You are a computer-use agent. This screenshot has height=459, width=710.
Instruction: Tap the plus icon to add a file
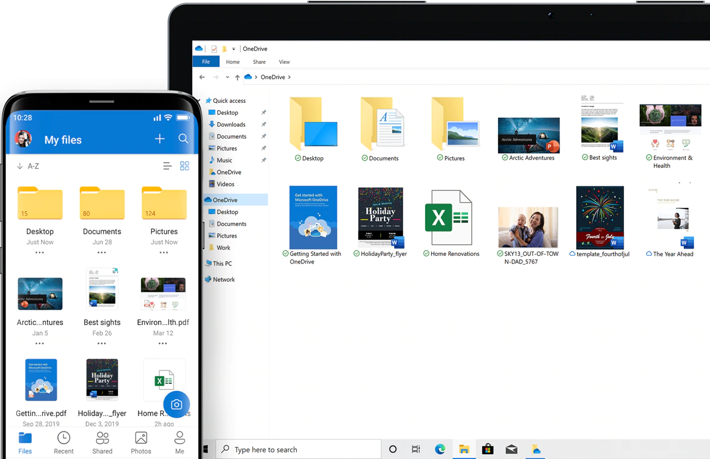[159, 138]
